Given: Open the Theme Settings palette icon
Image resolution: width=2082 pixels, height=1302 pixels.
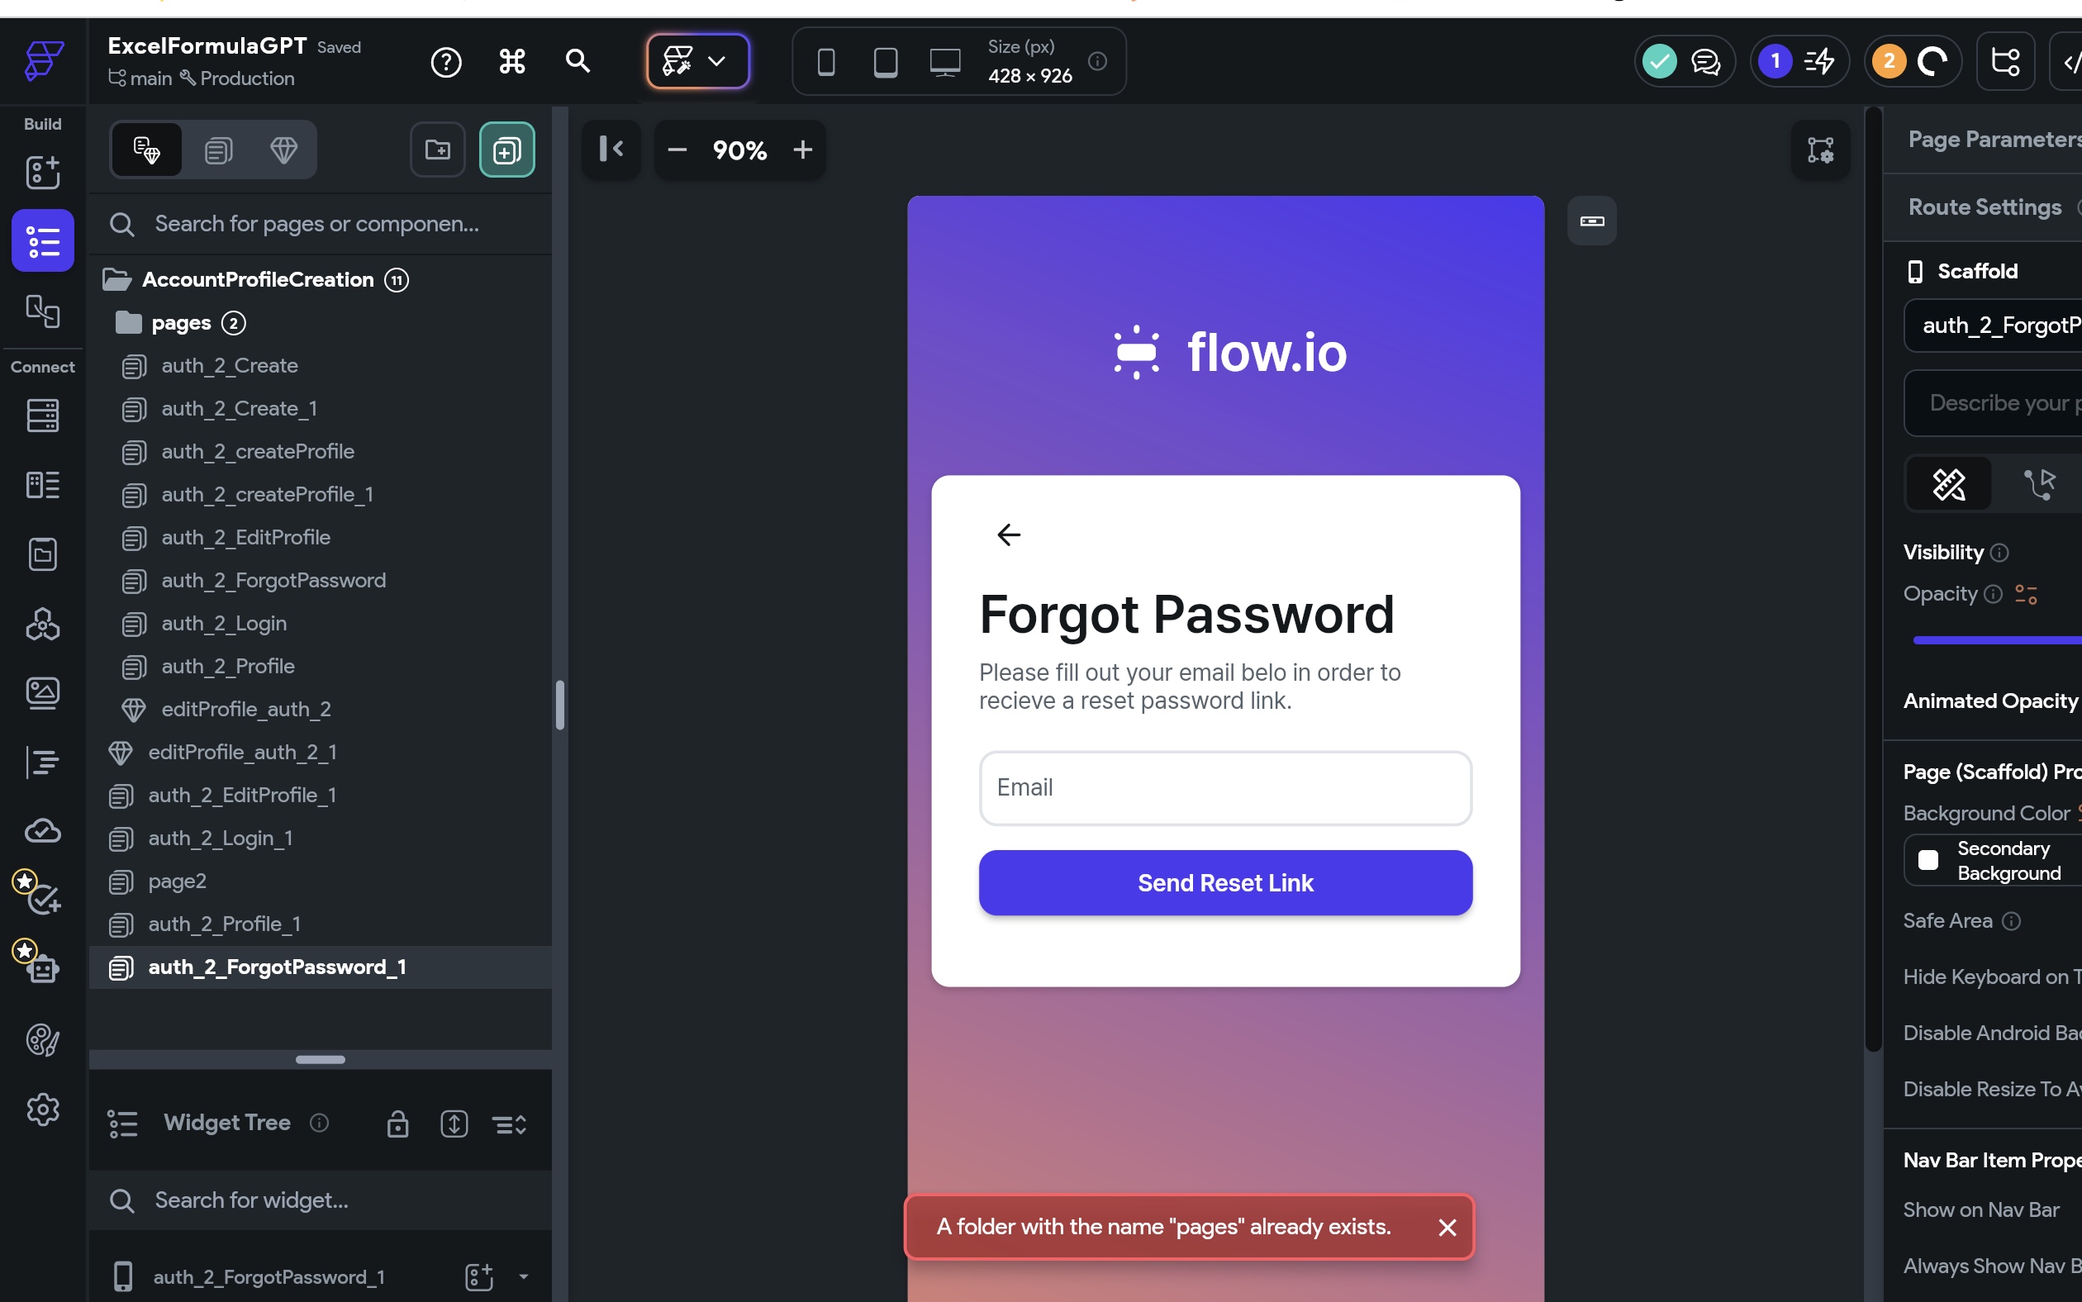Looking at the screenshot, I should (x=43, y=1040).
